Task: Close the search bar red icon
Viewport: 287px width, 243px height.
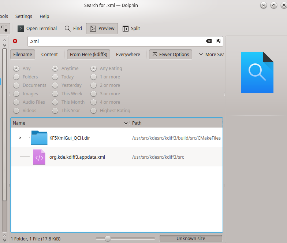Action: pos(15,41)
